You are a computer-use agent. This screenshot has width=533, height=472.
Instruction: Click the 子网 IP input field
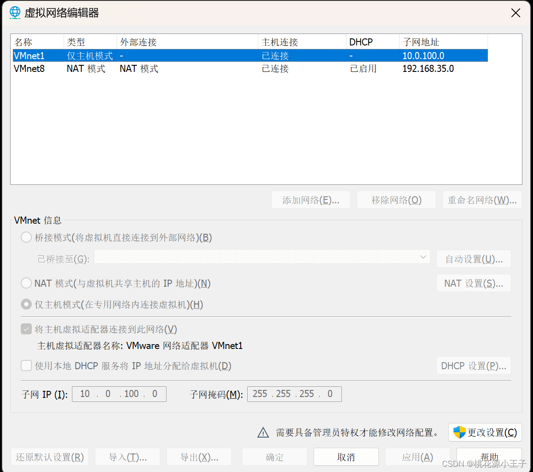click(119, 393)
